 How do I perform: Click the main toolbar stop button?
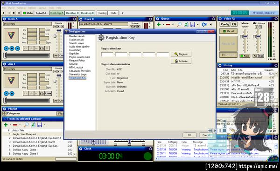(x=14, y=13)
